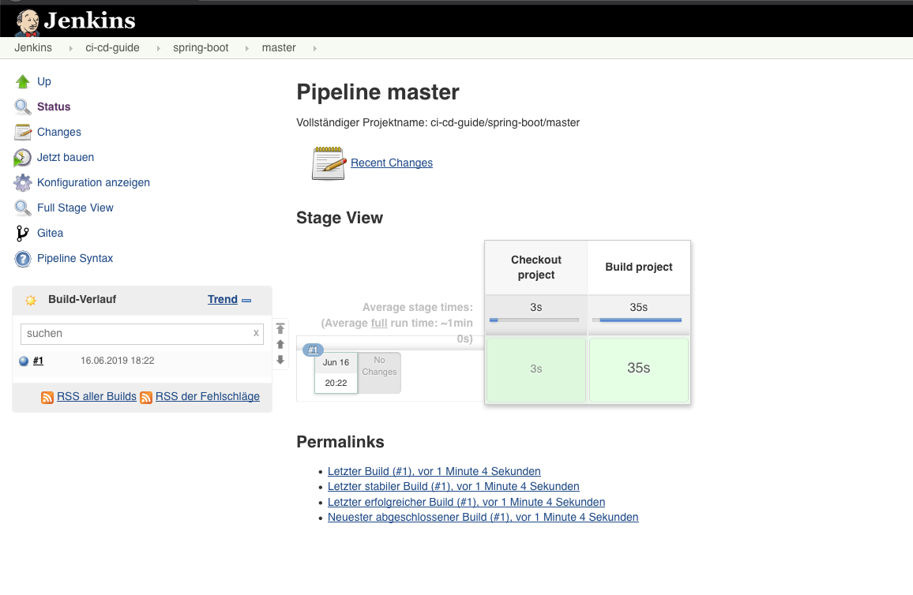The width and height of the screenshot is (913, 595).
Task: Click the green Up arrow icon
Action: point(23,81)
